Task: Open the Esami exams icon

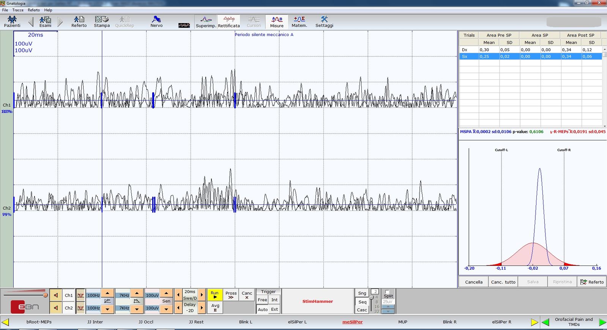Action: tap(45, 22)
